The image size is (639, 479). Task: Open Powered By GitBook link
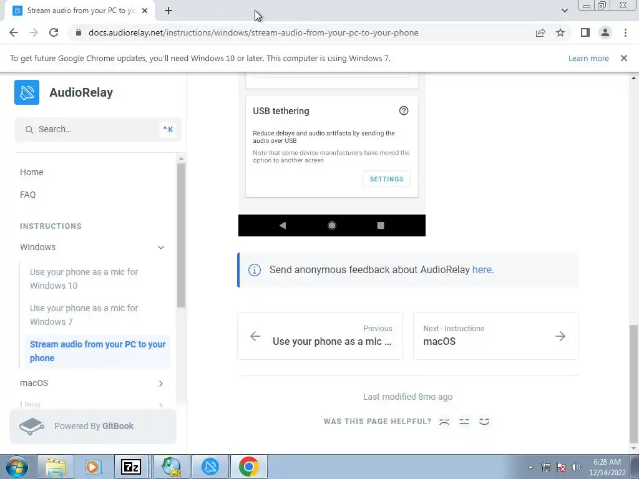93,426
